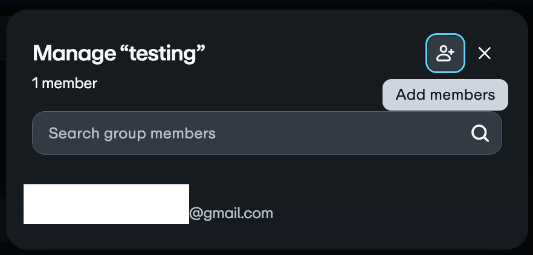Image resolution: width=533 pixels, height=255 pixels.
Task: Click the Manage "testing" heading
Action: tap(119, 53)
